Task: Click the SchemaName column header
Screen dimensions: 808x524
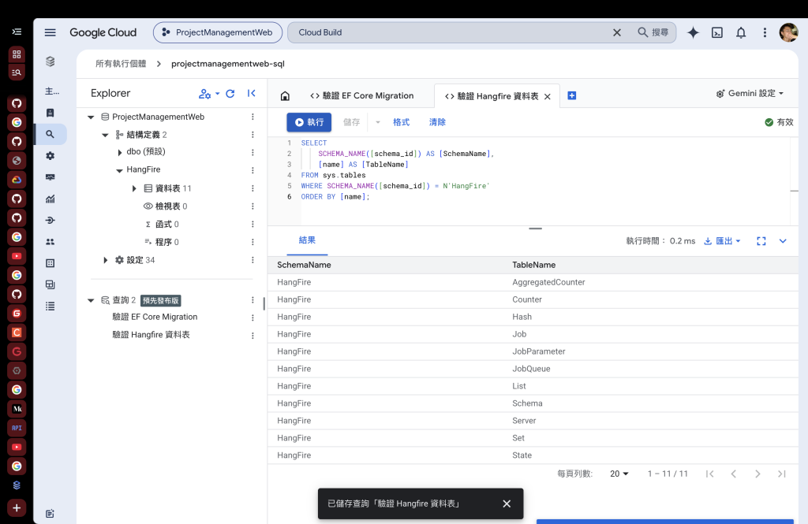Action: click(304, 265)
